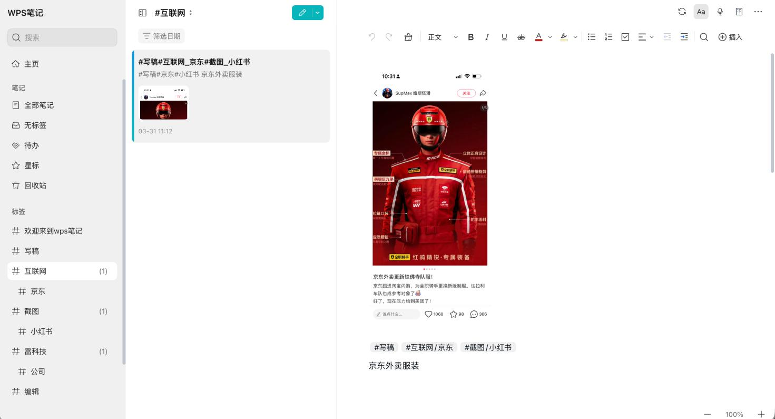Toggle the Aa formatting toolbar
Image resolution: width=775 pixels, height=419 pixels.
click(701, 12)
